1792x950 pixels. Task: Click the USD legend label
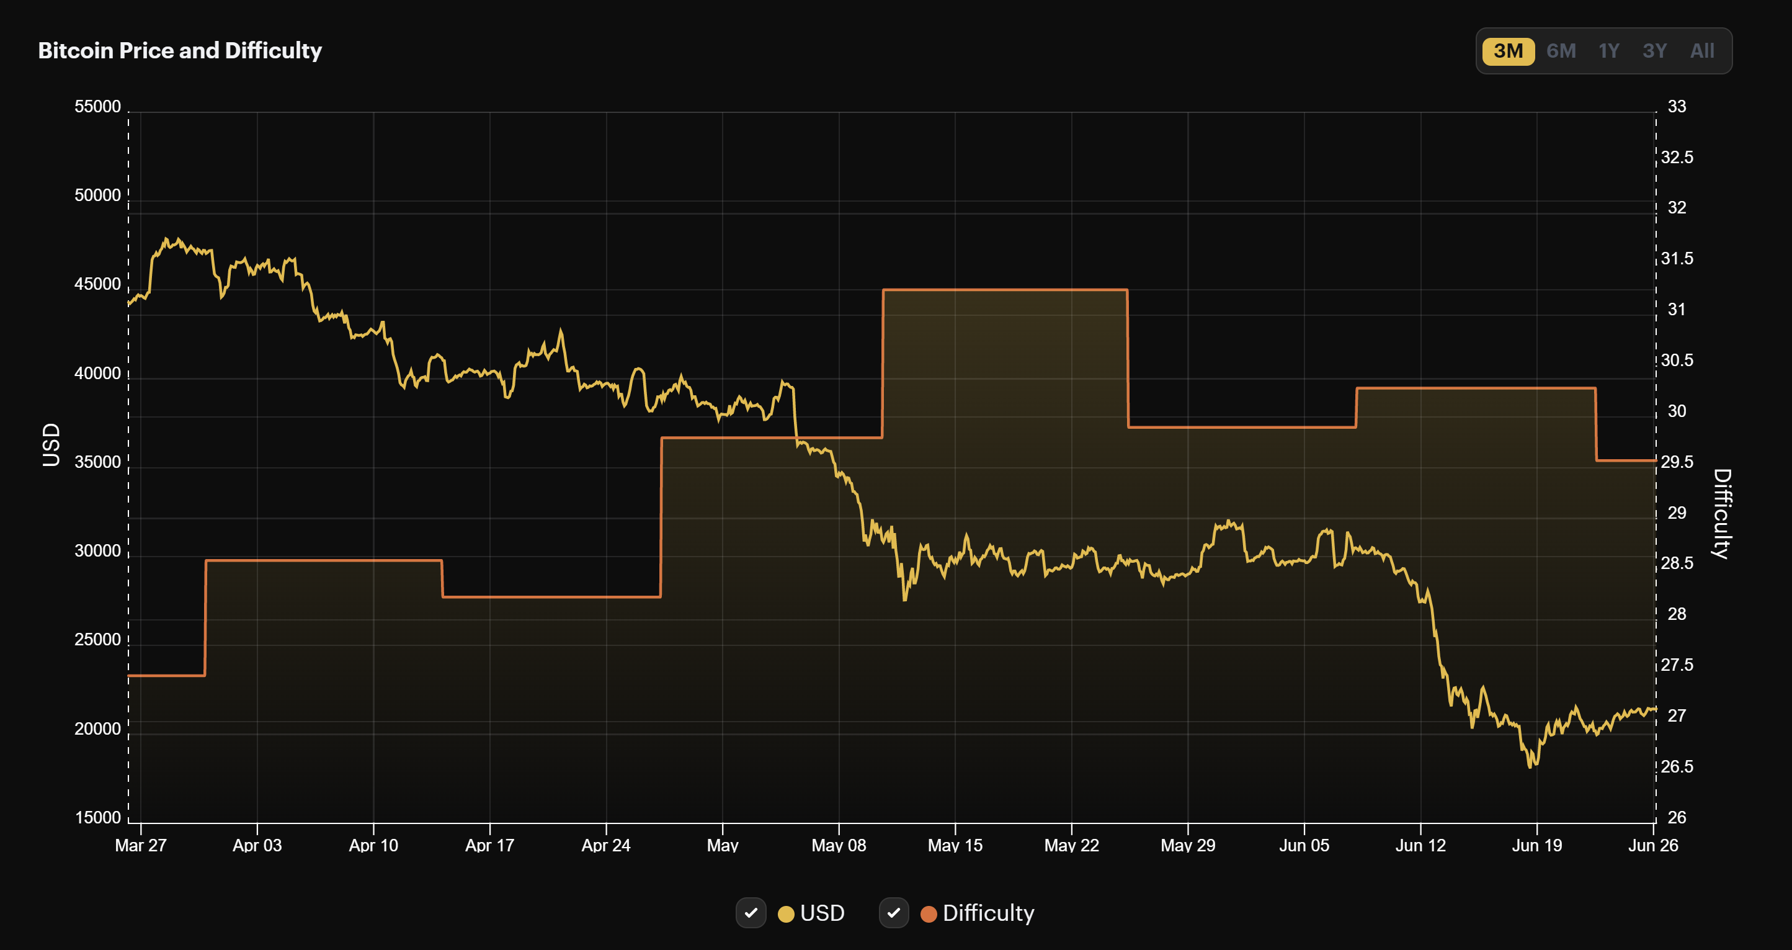point(822,912)
